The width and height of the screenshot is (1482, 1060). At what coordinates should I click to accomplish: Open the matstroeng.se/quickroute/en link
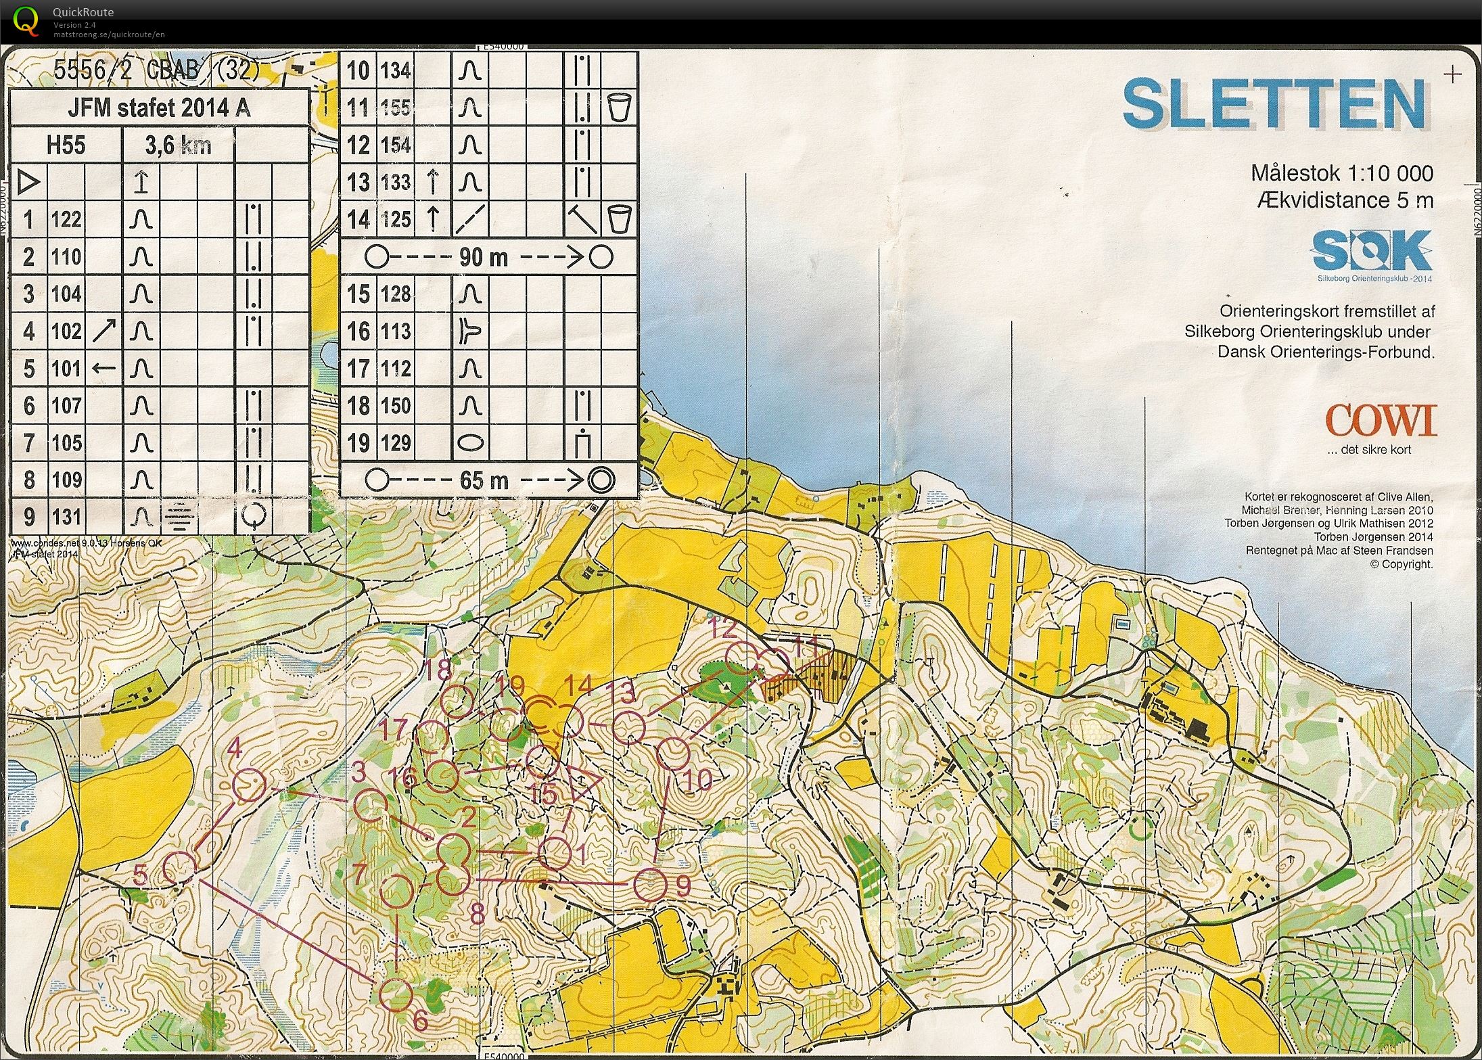click(x=109, y=34)
